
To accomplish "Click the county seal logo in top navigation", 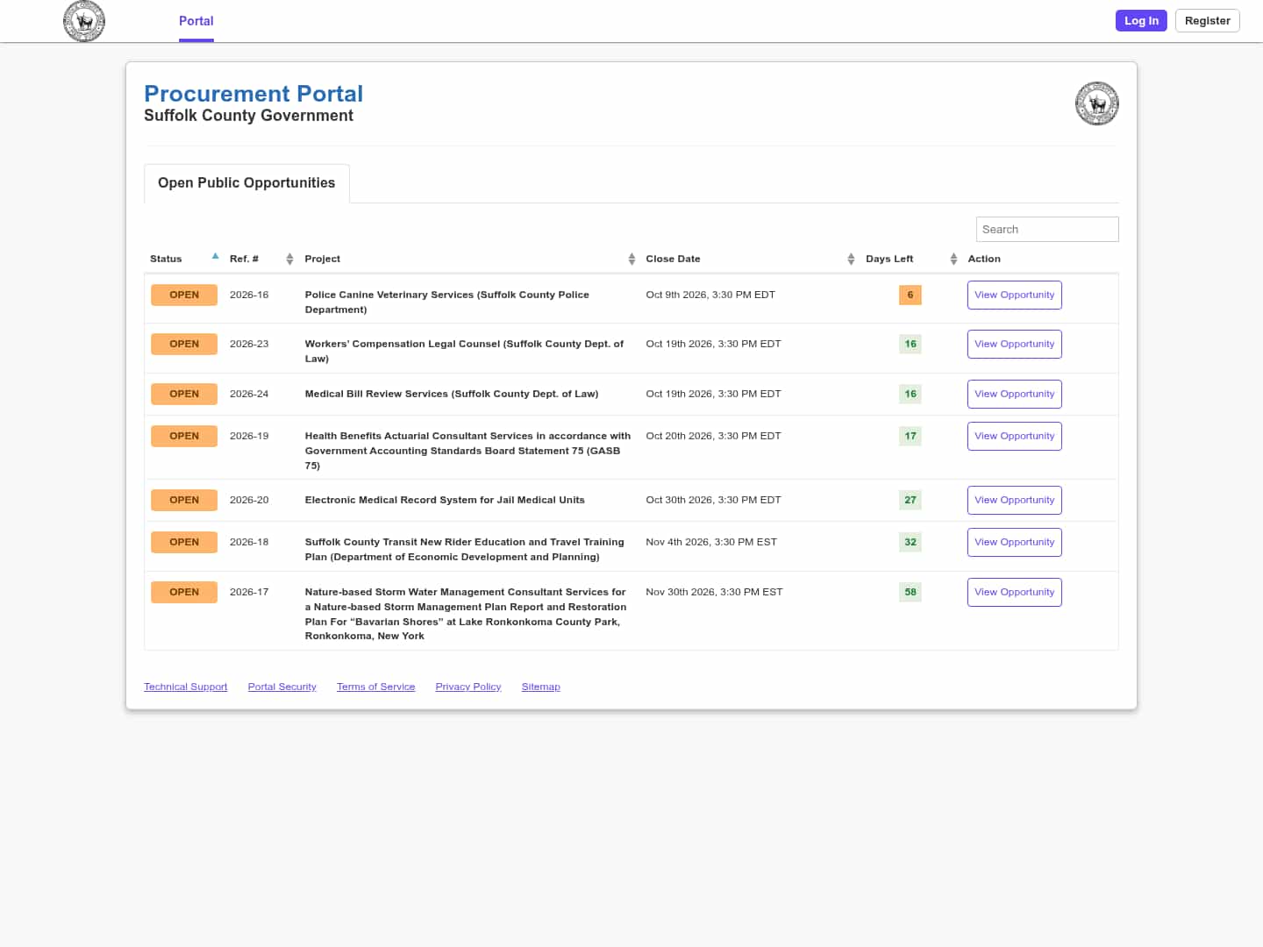I will coord(84,21).
